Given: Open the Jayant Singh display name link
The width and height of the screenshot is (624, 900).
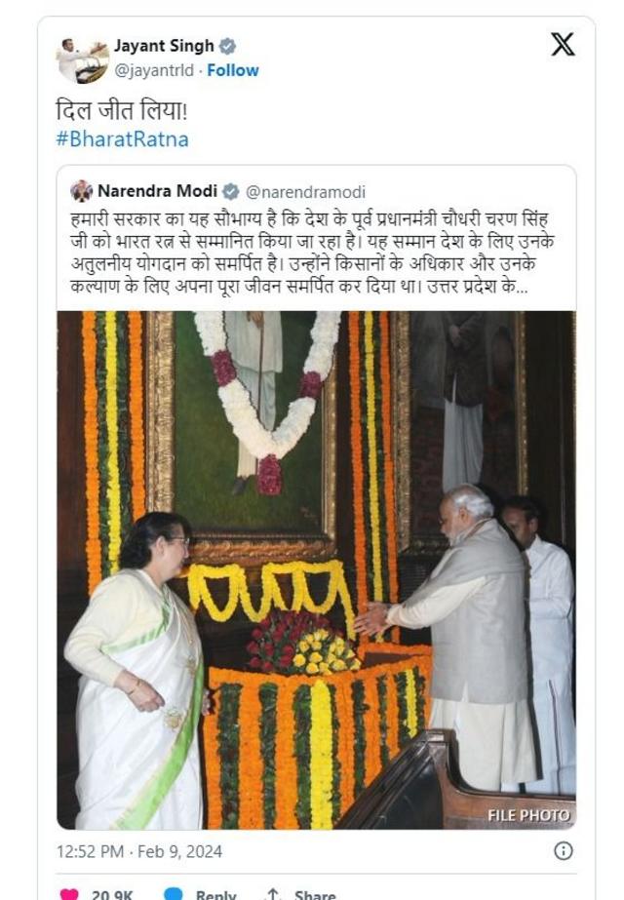Looking at the screenshot, I should click(x=164, y=46).
